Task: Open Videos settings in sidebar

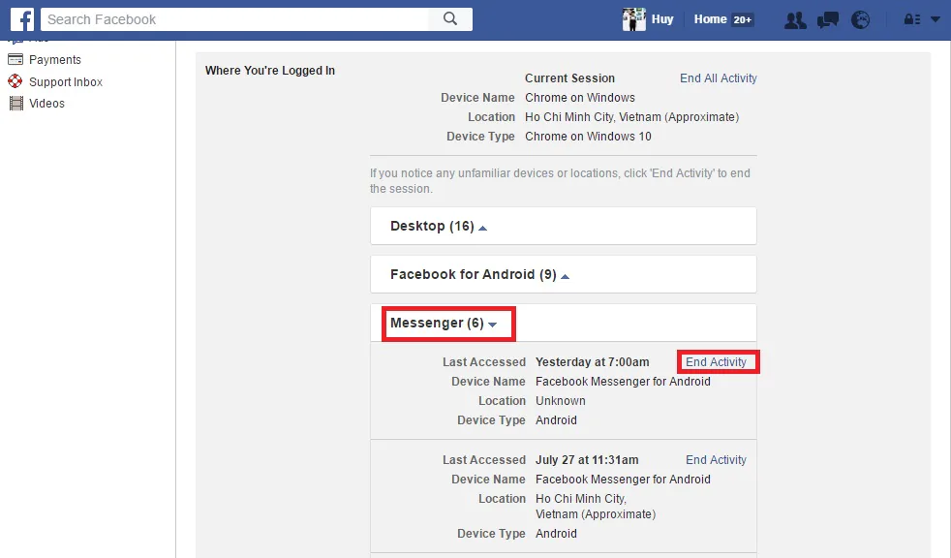Action: (x=46, y=103)
